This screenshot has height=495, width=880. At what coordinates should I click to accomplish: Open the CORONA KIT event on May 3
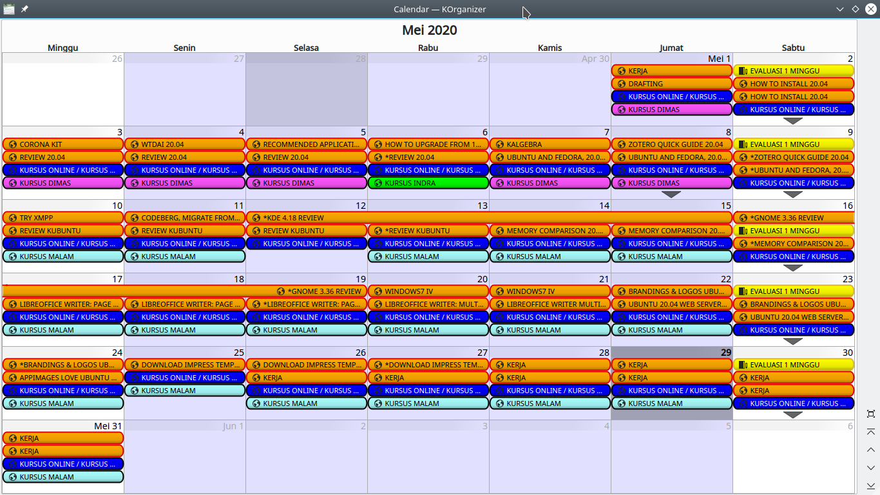62,144
